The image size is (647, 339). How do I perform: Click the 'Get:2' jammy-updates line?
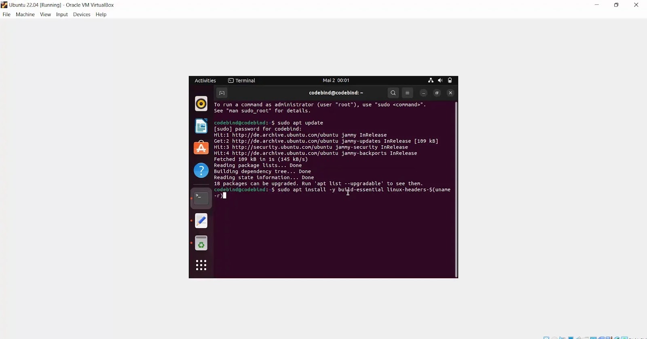(x=326, y=141)
